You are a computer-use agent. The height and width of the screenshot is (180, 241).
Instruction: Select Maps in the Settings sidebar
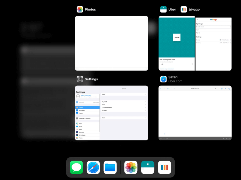click(x=87, y=124)
